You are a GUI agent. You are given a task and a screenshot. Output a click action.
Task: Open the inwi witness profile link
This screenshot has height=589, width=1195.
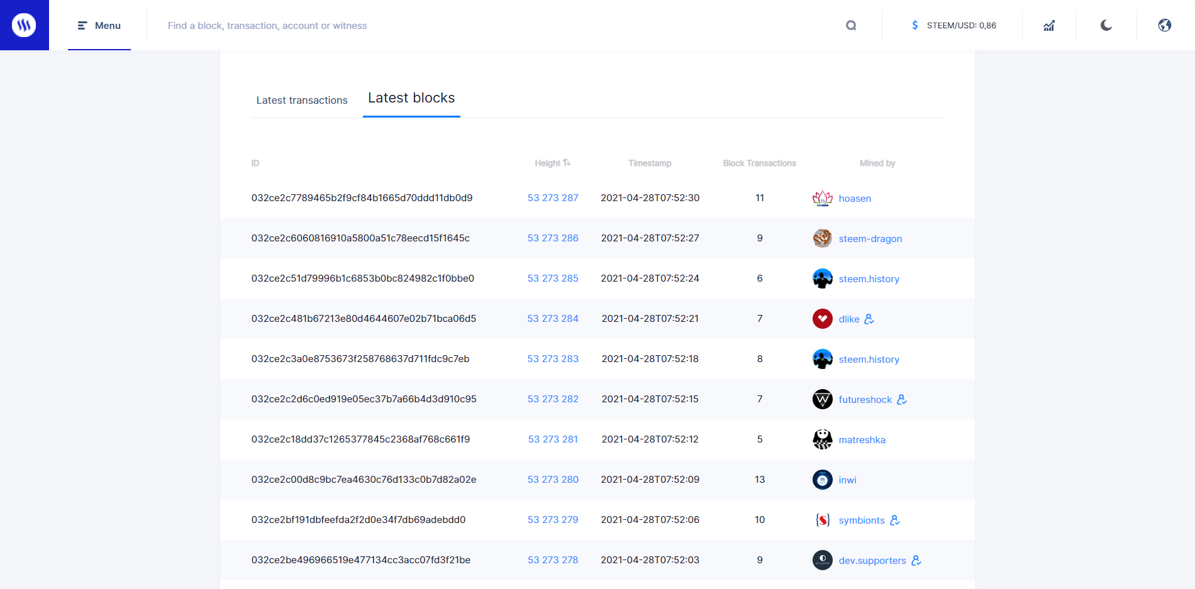point(848,480)
